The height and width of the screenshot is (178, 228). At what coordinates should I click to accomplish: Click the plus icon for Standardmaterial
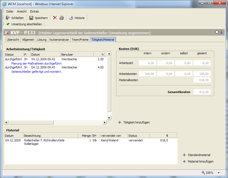(x=184, y=155)
